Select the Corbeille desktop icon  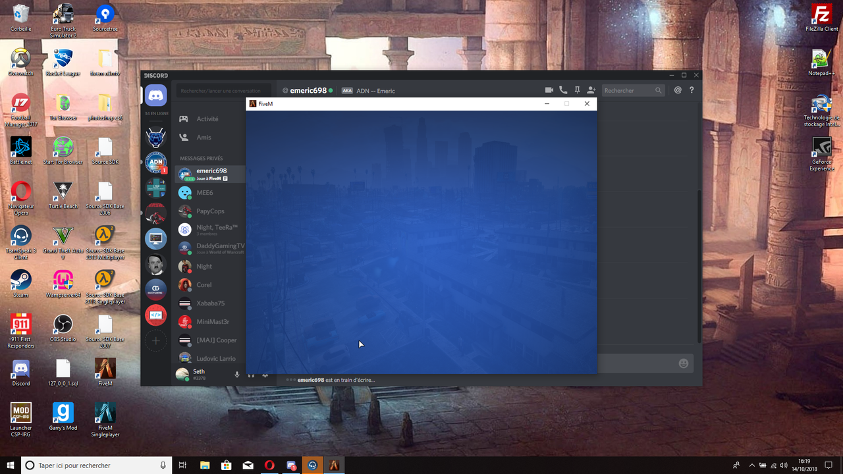[21, 18]
